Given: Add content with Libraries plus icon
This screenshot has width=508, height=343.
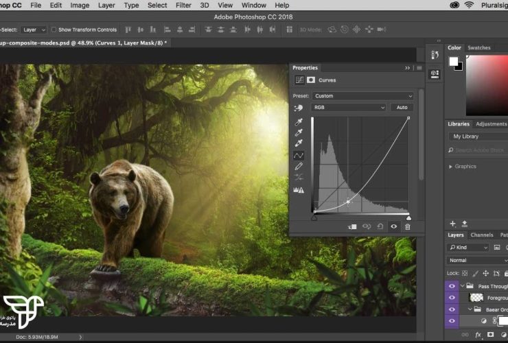Looking at the screenshot, I should pos(453,224).
